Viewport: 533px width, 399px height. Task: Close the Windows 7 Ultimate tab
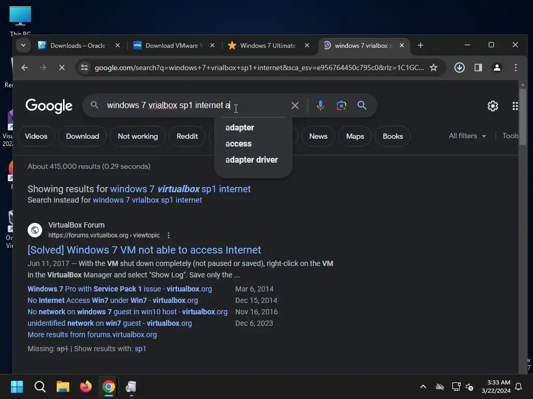307,45
